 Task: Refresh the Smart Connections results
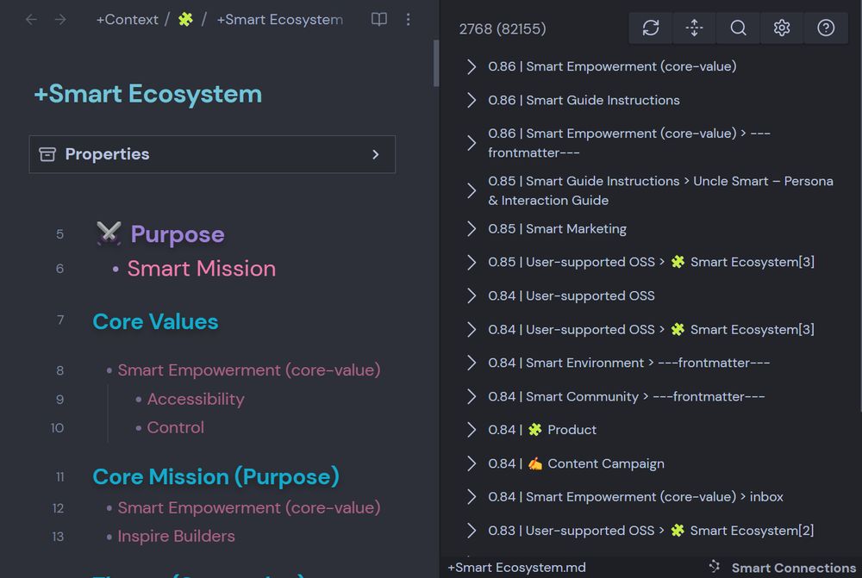(650, 28)
